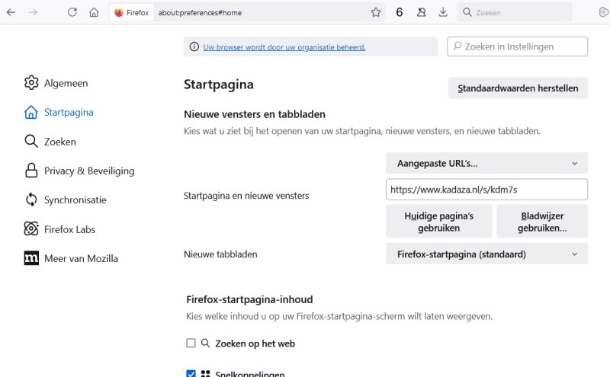610x377 pixels.
Task: Click the account icon next to downloads
Action: tap(422, 12)
